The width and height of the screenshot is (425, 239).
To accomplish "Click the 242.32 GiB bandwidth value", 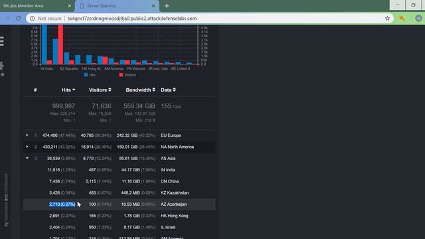I will [x=127, y=135].
